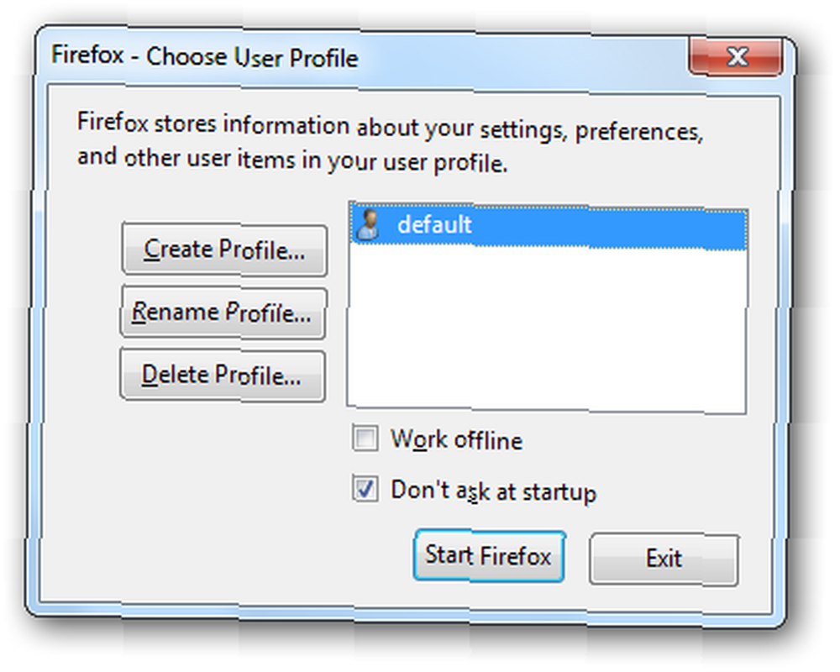Uncheck the Don't ask at startup box
Screen dimensions: 840x672
(x=365, y=489)
